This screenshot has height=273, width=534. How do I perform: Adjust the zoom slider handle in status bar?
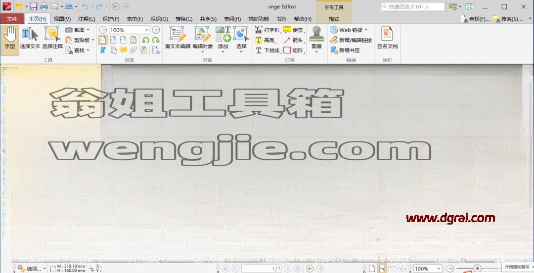click(477, 269)
